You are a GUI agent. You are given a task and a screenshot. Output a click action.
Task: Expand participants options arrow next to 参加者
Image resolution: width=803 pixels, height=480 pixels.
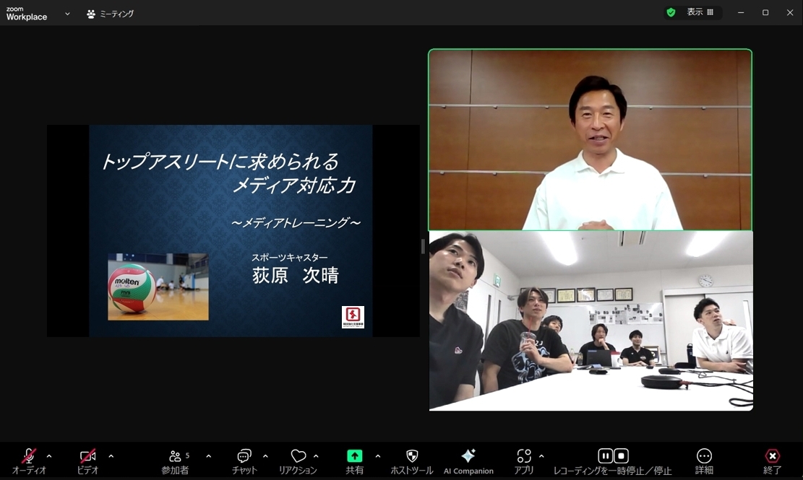click(x=208, y=456)
